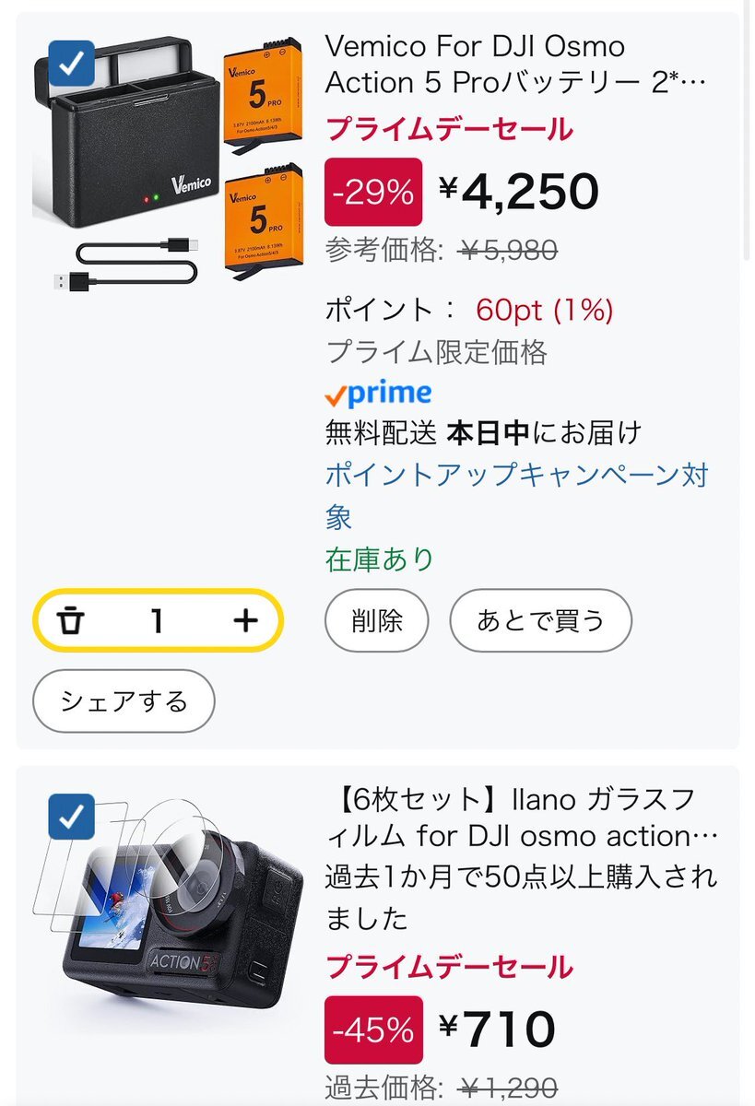Click the Vemico battery charger product image
Screen dimensions: 755x1106
point(170,164)
